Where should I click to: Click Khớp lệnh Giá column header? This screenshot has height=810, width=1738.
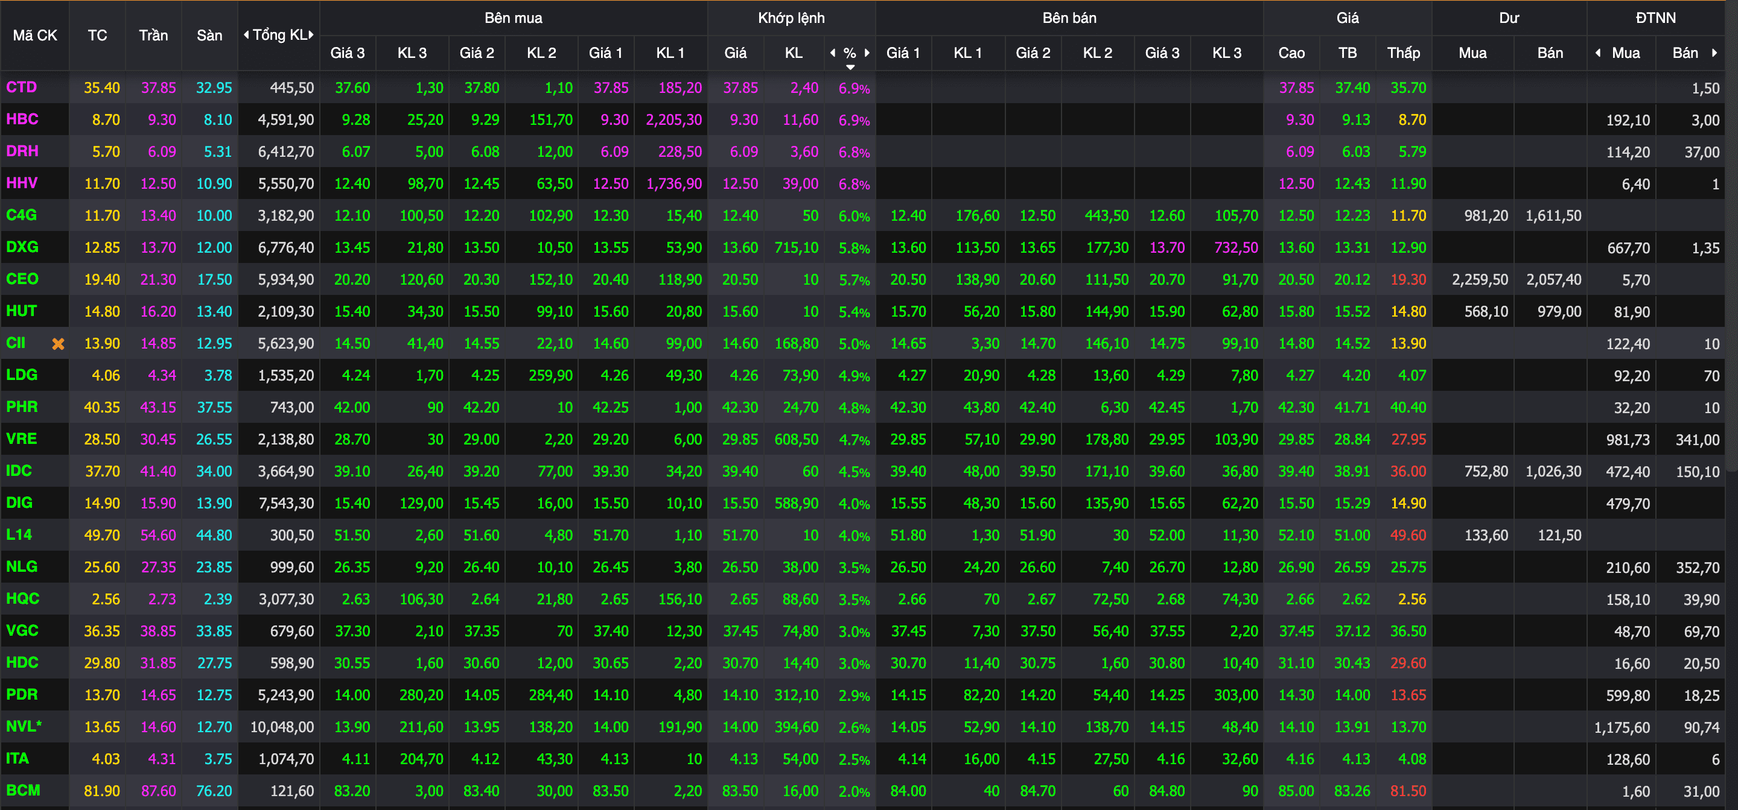tap(736, 52)
